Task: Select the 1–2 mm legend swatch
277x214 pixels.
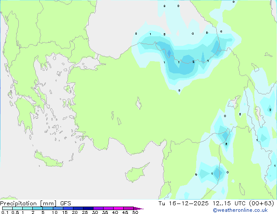Action: coord(28,208)
